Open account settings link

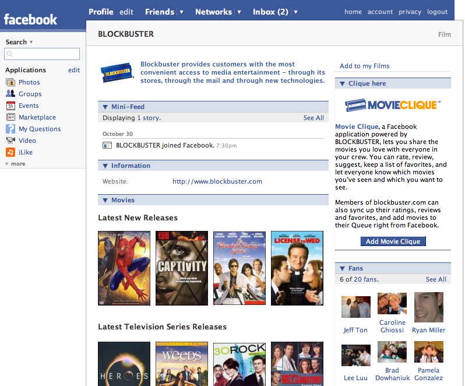(380, 12)
